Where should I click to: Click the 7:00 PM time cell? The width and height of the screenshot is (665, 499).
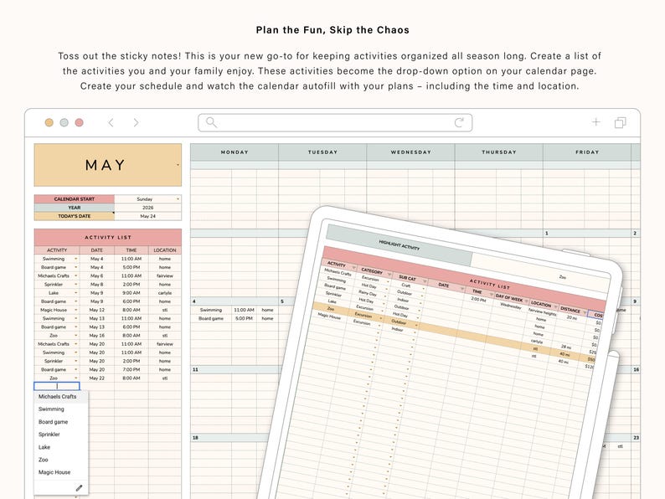coord(131,370)
